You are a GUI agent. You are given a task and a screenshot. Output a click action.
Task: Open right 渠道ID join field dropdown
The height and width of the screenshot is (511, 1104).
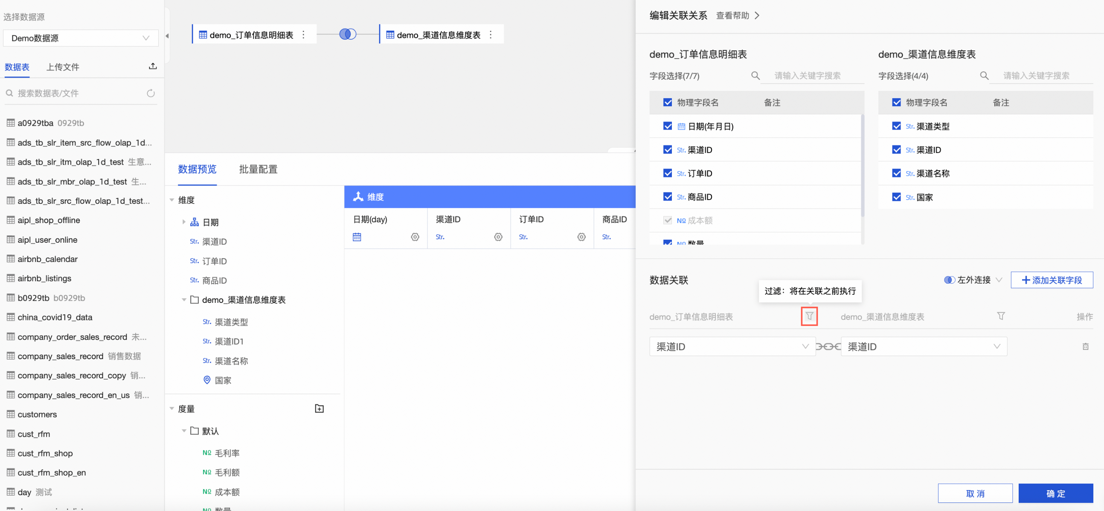click(x=924, y=346)
